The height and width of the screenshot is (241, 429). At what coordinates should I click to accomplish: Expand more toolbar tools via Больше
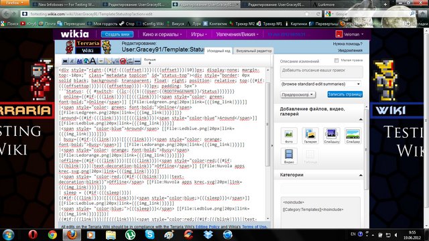[x=149, y=61]
